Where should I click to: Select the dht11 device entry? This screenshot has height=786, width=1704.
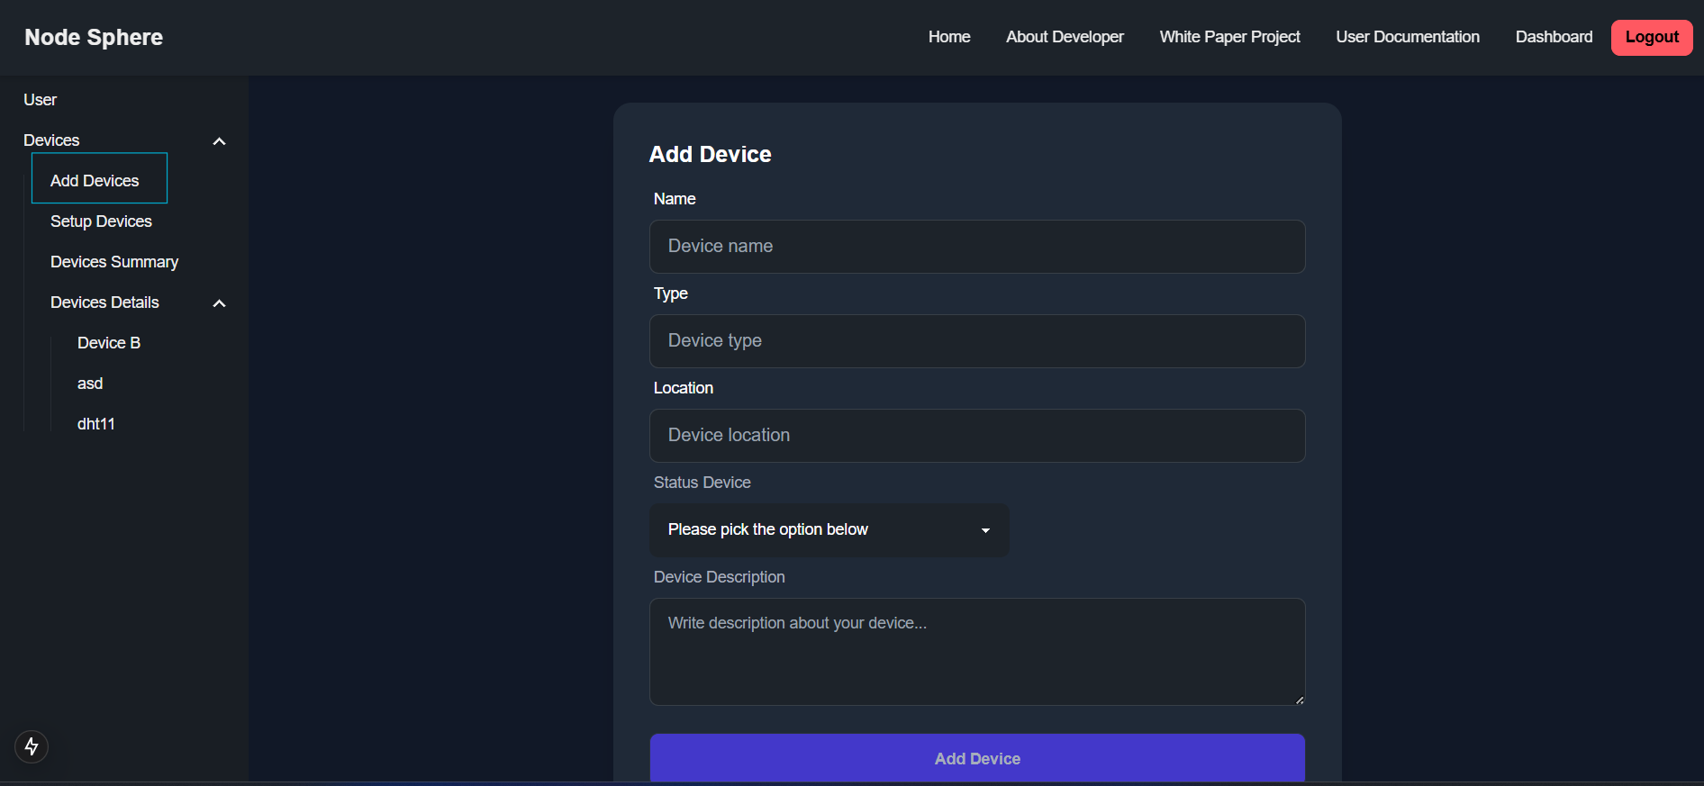click(x=96, y=424)
